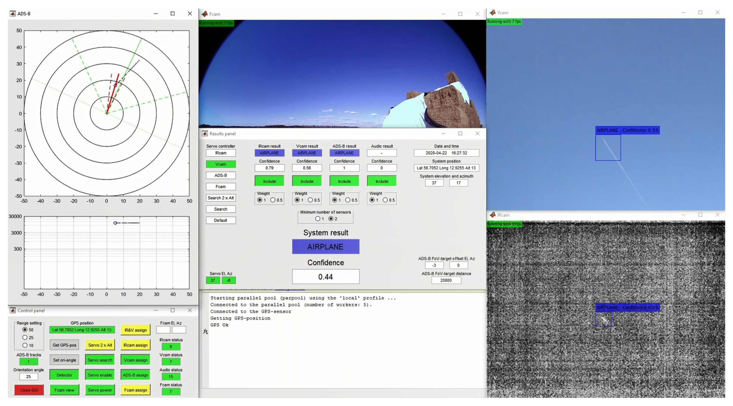The height and width of the screenshot is (406, 733).
Task: Maximize the ADS-B window
Action: (x=172, y=13)
